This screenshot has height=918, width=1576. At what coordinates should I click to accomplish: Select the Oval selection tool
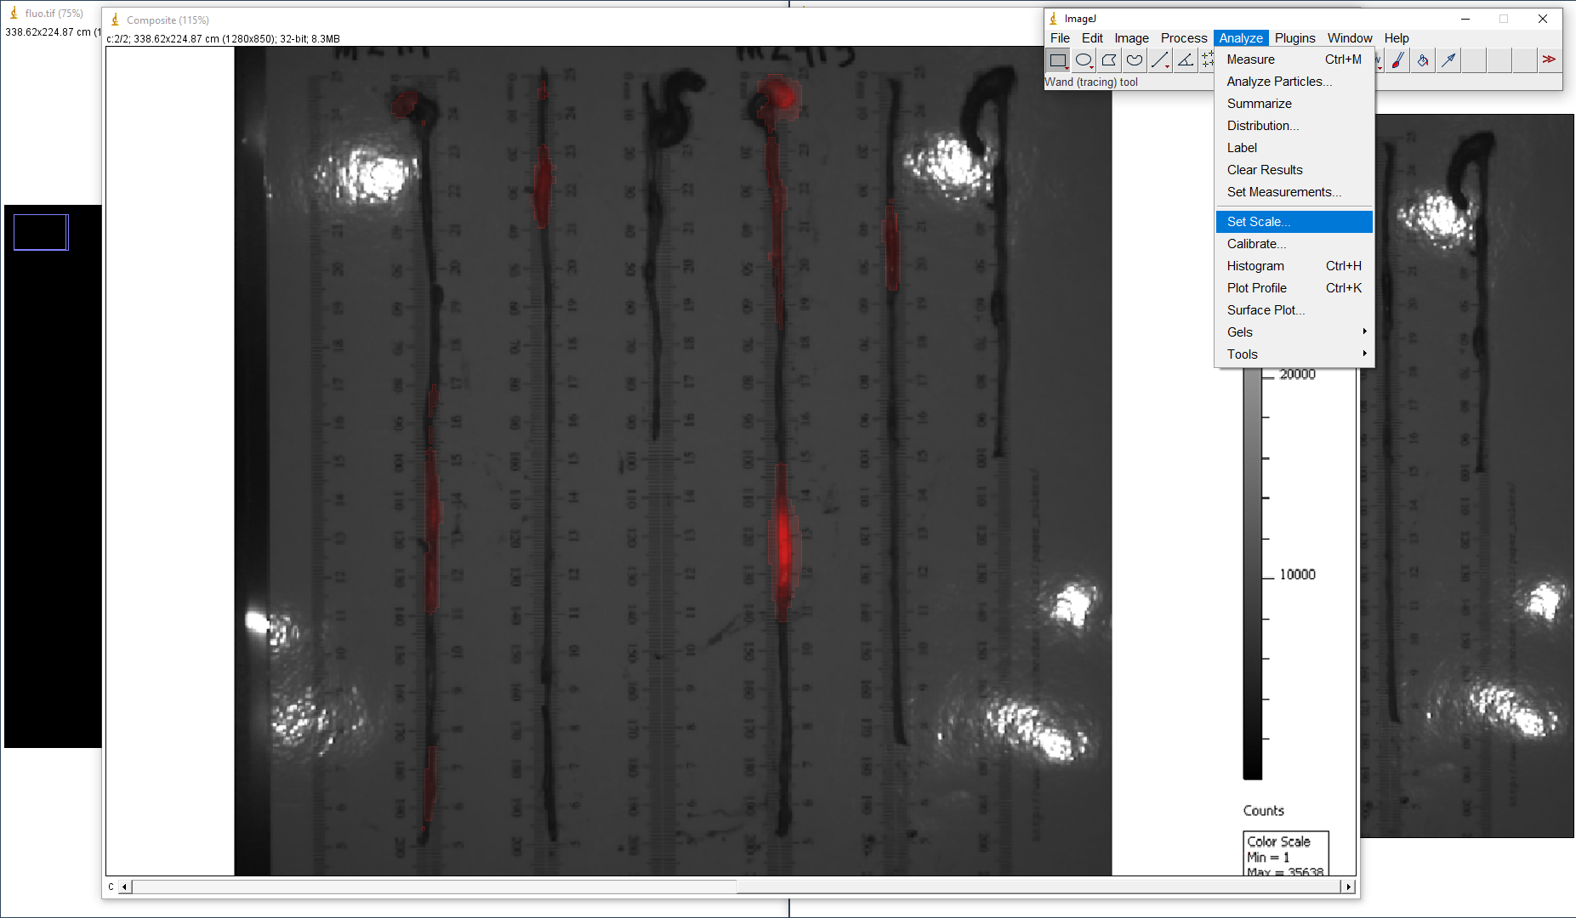coord(1083,60)
